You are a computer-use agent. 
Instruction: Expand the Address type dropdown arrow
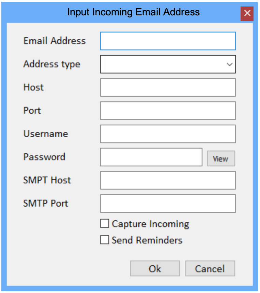coord(230,64)
